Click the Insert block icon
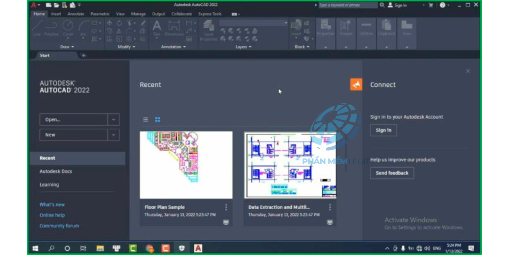The width and height of the screenshot is (509, 255). [296, 28]
